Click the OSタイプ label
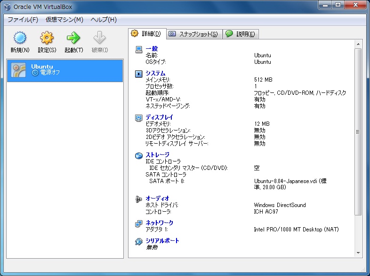 pos(156,62)
